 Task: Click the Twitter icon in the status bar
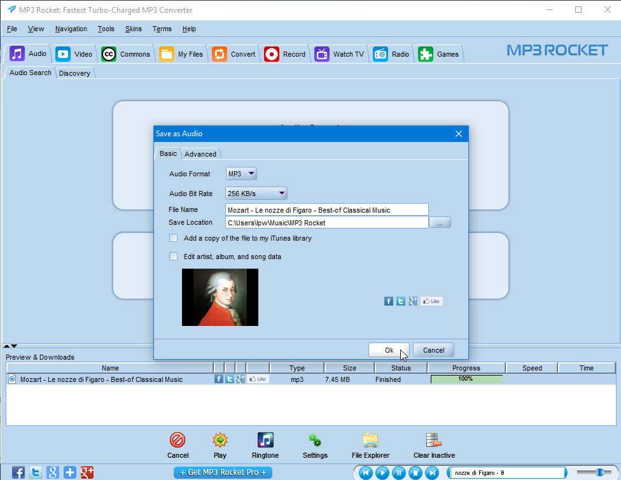(x=35, y=472)
